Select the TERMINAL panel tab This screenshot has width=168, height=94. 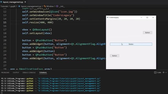43,73
